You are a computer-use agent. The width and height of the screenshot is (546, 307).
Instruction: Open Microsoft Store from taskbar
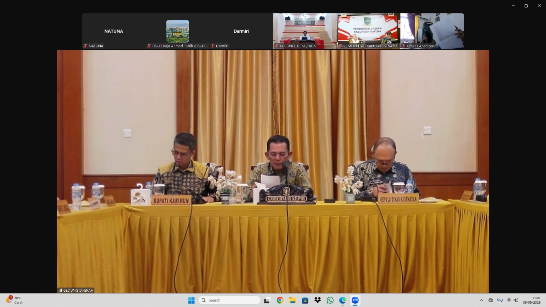pyautogui.click(x=305, y=300)
